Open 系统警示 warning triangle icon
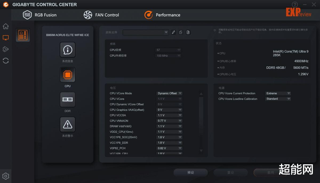Screen dimensions: 320x183 coord(67,124)
